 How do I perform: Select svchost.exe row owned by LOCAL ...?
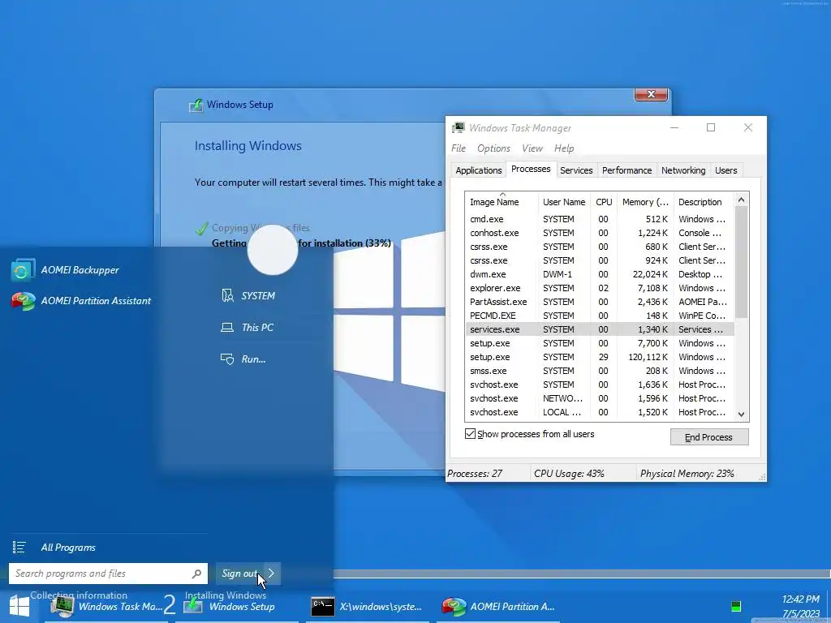coord(600,411)
